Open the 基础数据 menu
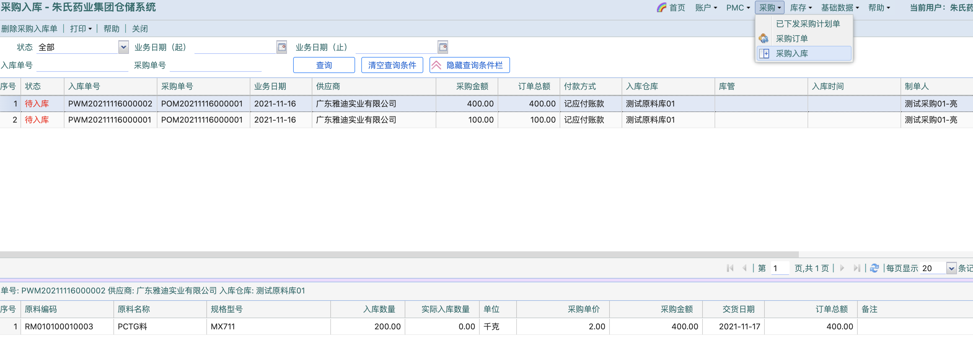Screen dimensions: 973x338 coord(840,7)
